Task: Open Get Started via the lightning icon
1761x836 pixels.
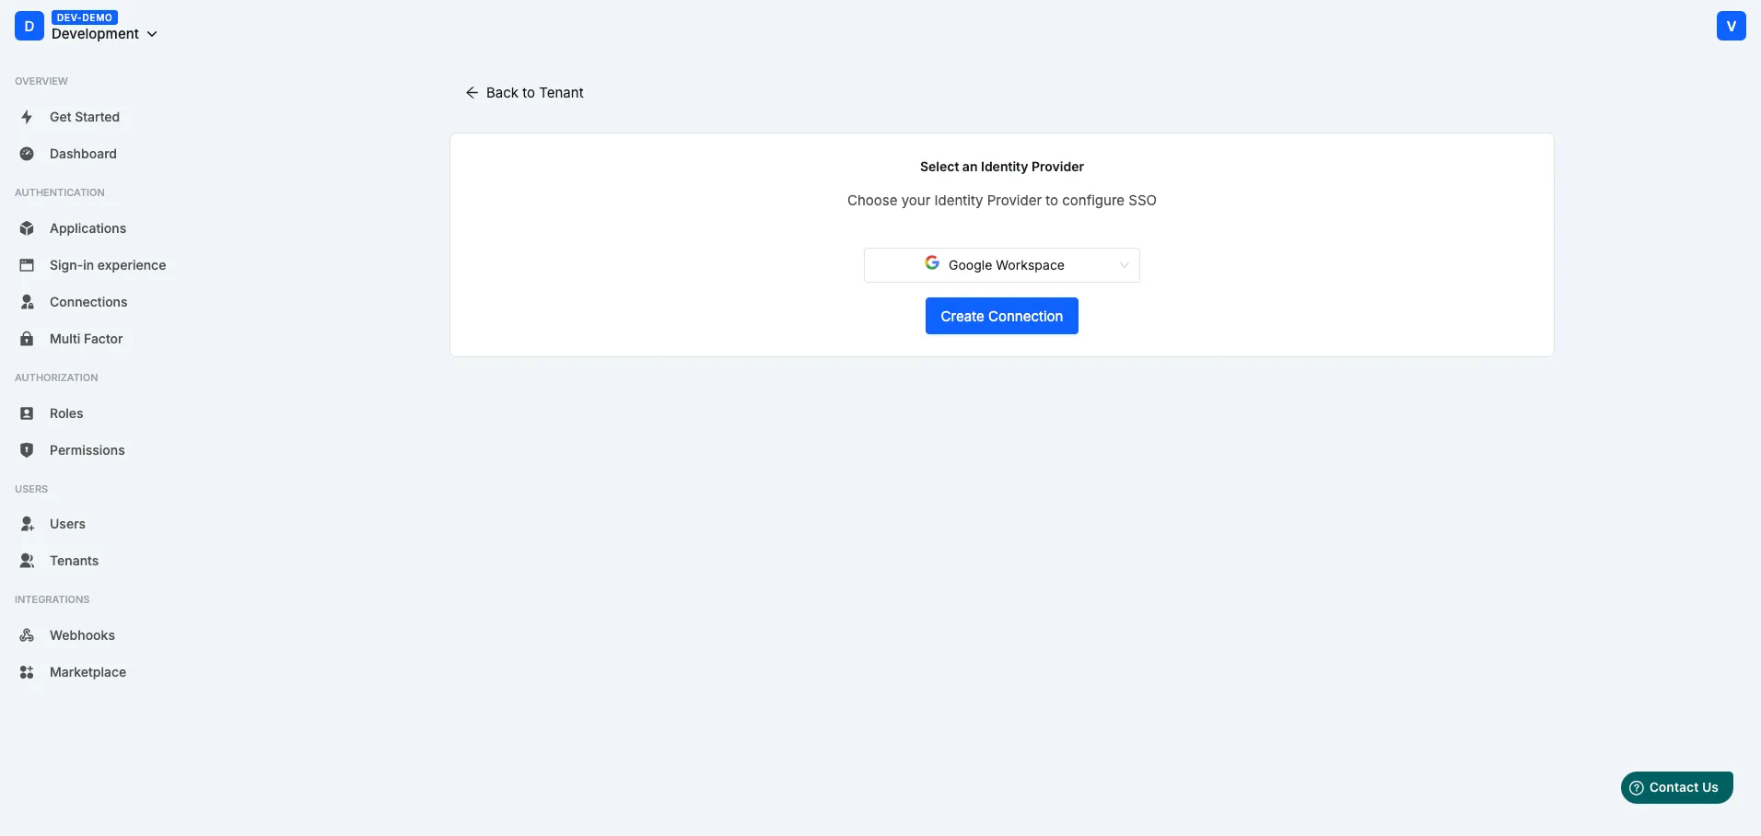Action: pos(27,117)
